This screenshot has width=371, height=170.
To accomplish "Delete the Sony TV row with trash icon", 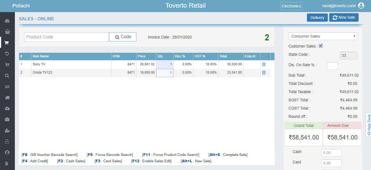I will click(264, 64).
